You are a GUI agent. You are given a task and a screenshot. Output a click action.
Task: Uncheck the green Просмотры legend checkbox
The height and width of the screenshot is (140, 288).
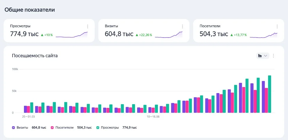[98, 127]
